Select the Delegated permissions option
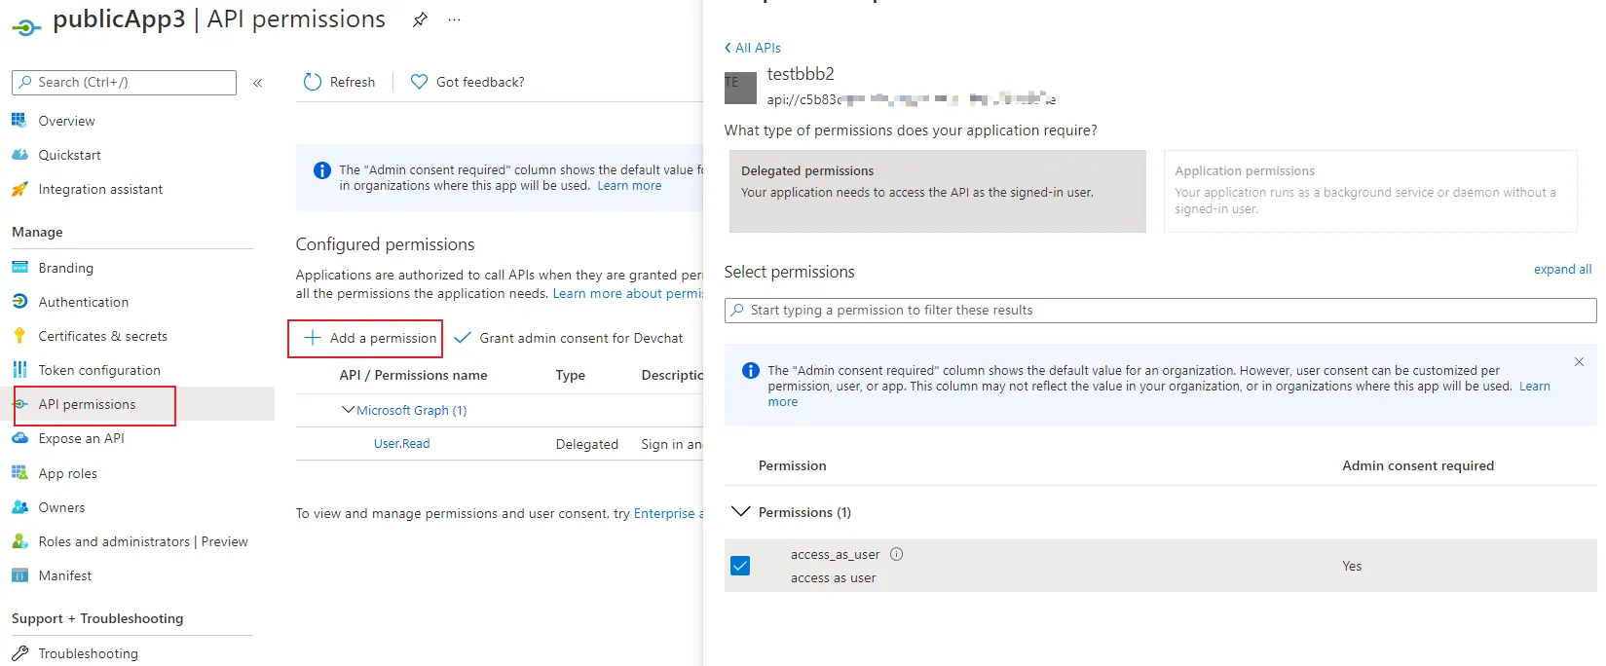The image size is (1606, 666). pyautogui.click(x=937, y=191)
